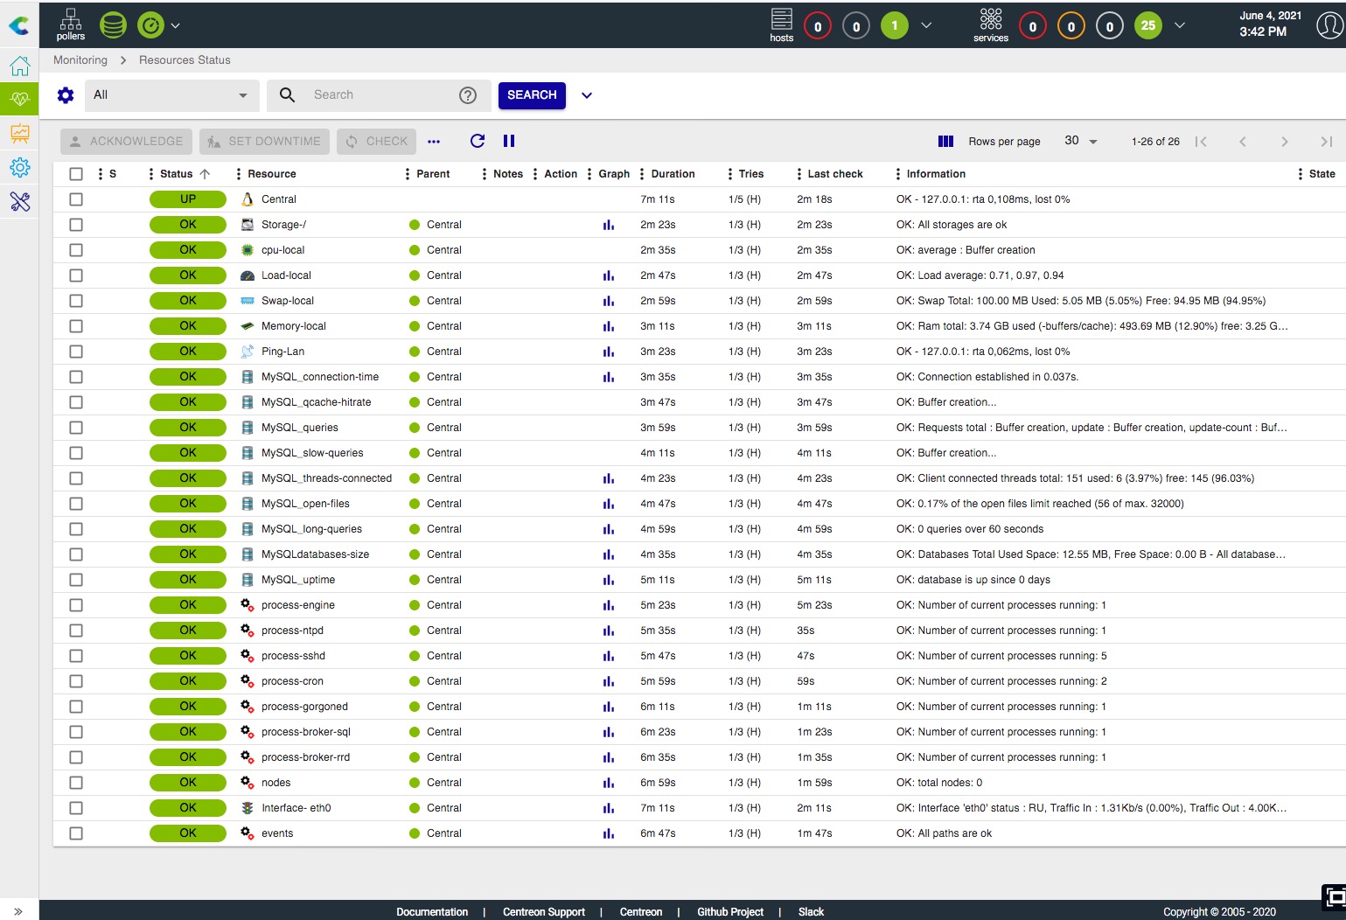Open the columns selector icon

945,141
